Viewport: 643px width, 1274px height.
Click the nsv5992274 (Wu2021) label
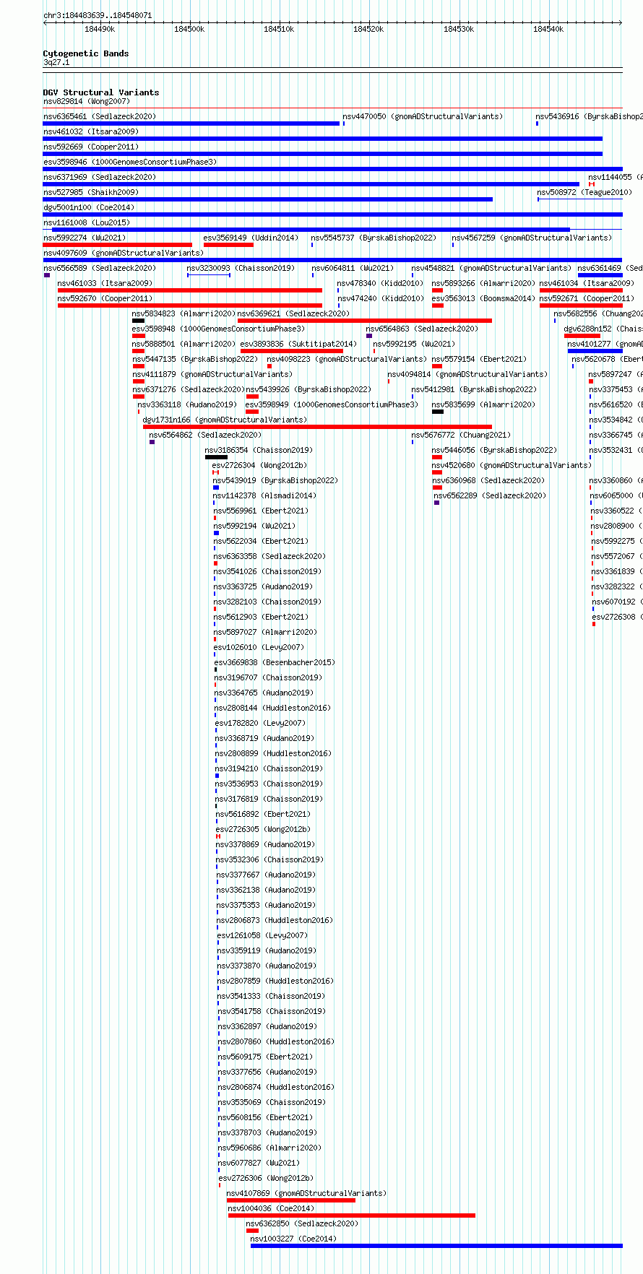(85, 238)
